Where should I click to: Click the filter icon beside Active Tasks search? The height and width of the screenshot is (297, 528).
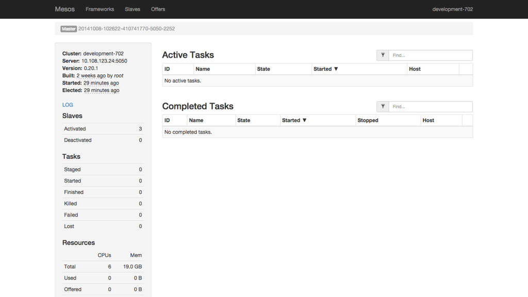tap(383, 55)
